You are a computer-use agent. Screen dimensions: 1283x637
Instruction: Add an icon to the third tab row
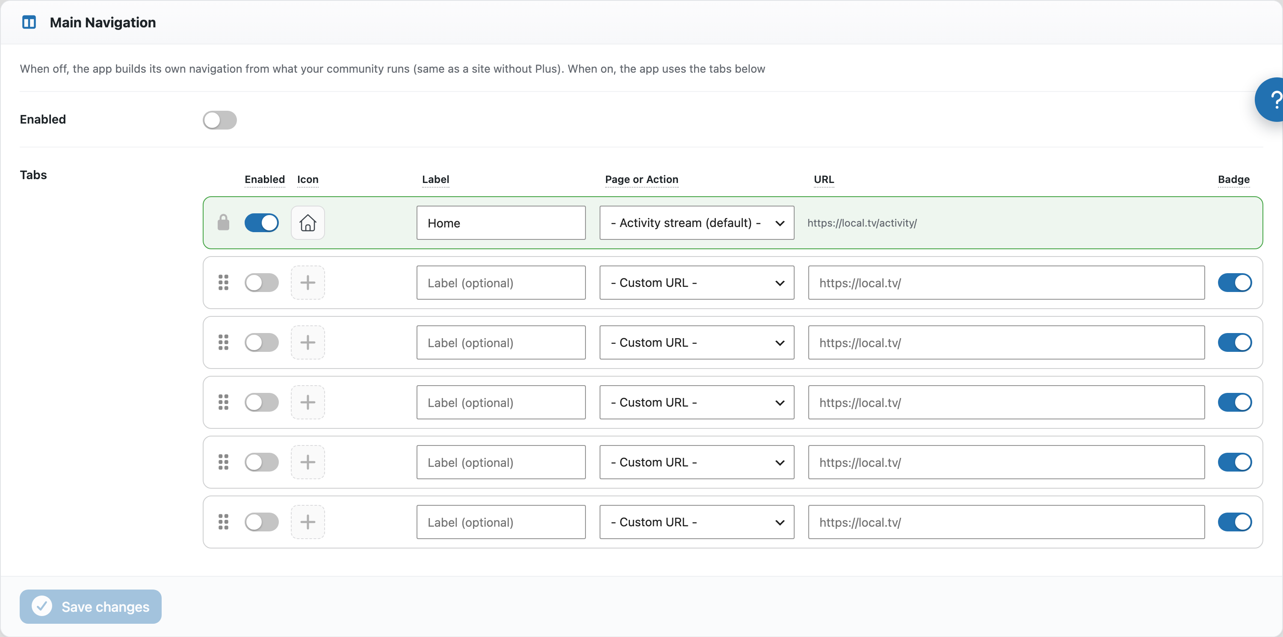pos(308,342)
